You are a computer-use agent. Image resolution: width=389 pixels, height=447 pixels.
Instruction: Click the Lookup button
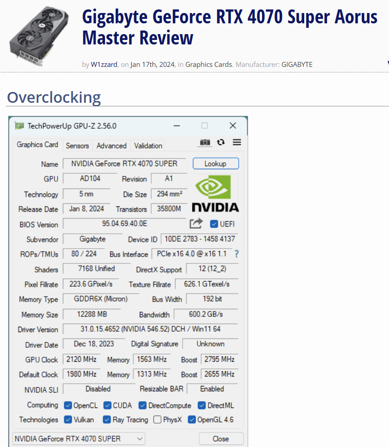[x=216, y=164]
